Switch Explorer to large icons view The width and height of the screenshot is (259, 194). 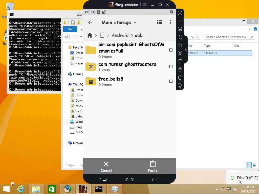click(x=254, y=165)
